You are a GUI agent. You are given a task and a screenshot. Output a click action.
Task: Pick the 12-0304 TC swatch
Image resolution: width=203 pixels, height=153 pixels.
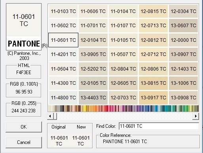click(184, 11)
